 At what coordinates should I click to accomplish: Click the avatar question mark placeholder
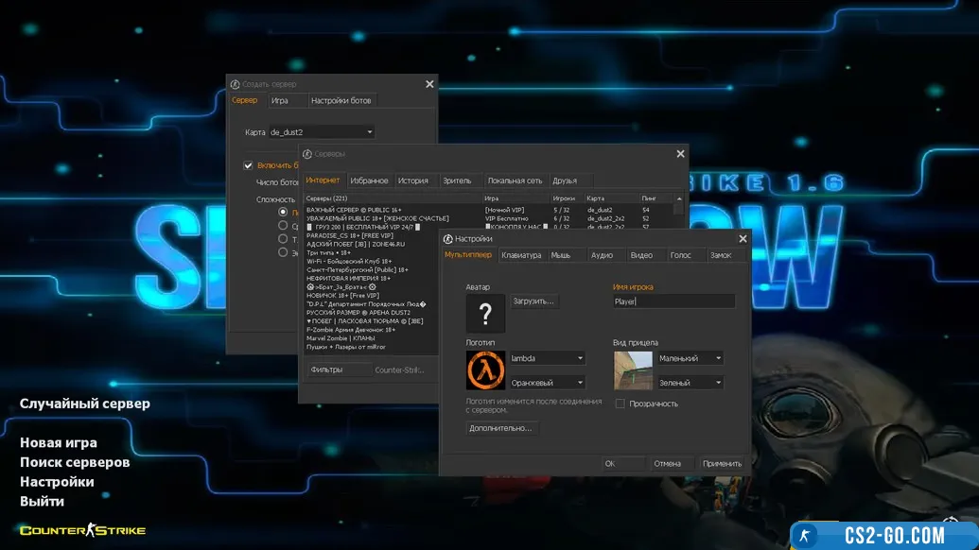click(x=485, y=313)
